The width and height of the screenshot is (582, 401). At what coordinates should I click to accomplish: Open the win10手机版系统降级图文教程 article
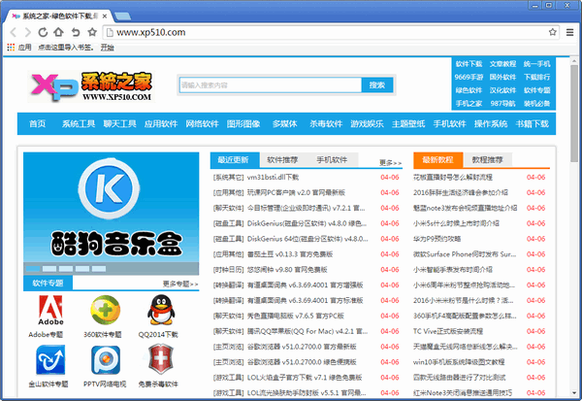459,361
